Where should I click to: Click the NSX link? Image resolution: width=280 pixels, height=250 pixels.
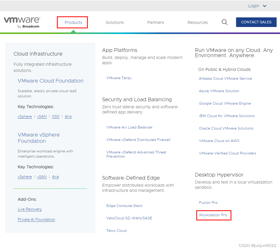[x=56, y=117]
